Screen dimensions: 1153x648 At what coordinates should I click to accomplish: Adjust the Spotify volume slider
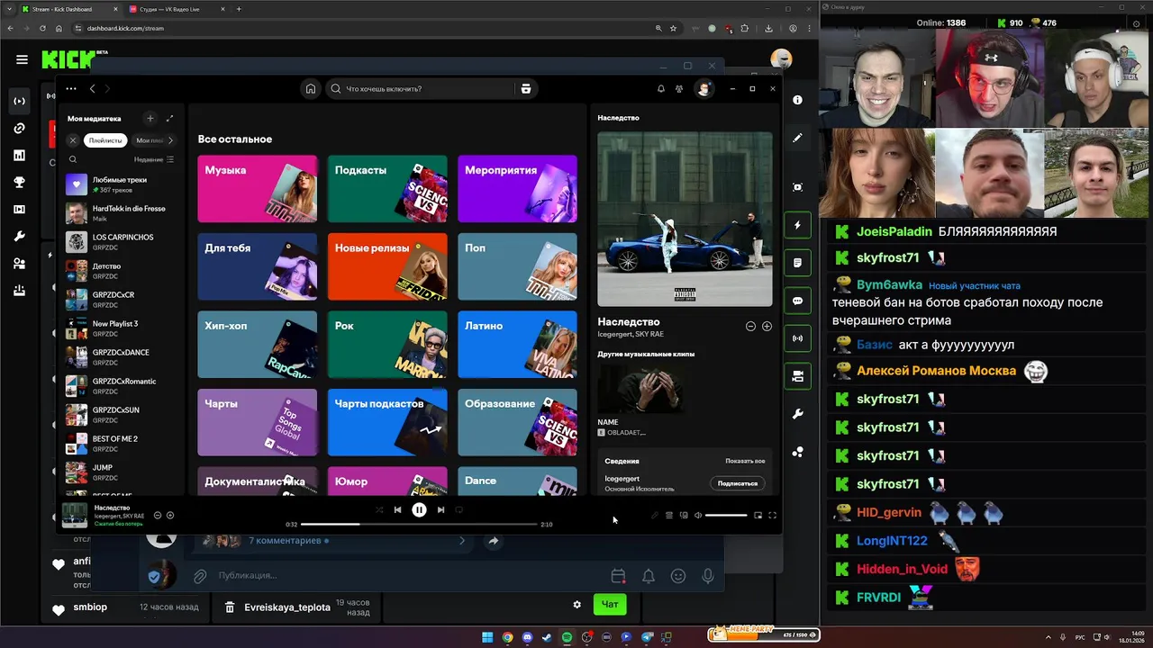coord(726,515)
